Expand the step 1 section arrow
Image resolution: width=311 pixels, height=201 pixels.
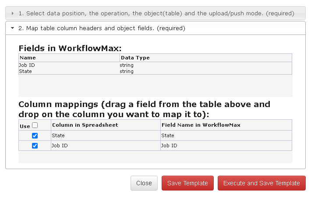(13, 13)
